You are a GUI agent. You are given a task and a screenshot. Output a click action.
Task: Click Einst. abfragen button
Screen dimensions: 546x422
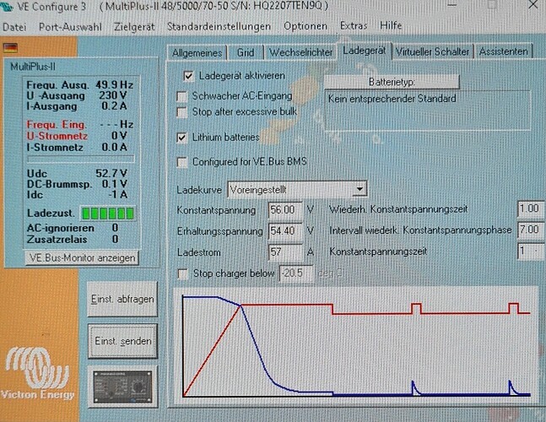[x=122, y=299]
